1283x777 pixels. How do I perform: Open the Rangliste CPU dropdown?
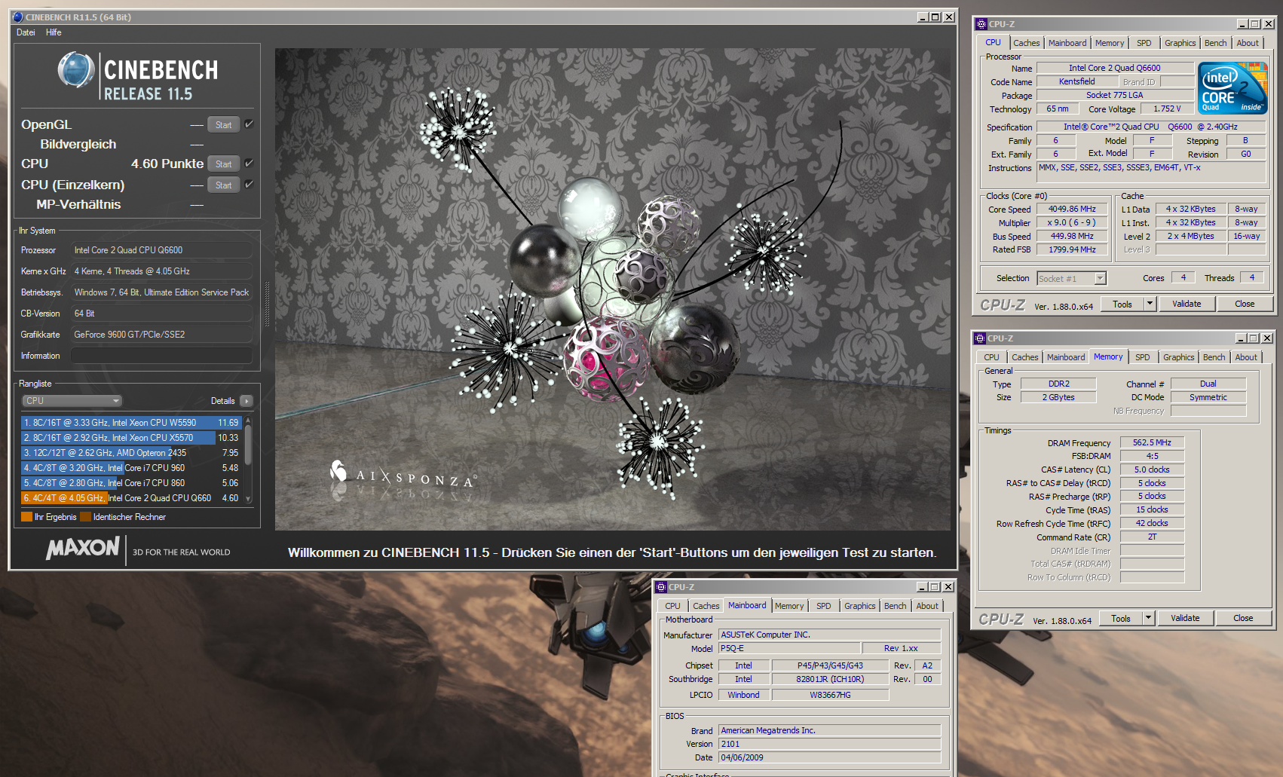pyautogui.click(x=72, y=401)
